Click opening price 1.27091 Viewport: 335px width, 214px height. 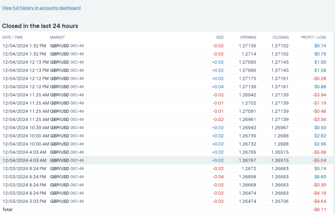248,111
